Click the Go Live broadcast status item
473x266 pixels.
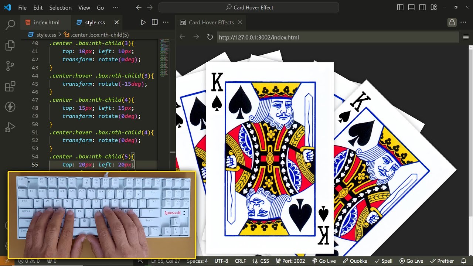coord(324,261)
